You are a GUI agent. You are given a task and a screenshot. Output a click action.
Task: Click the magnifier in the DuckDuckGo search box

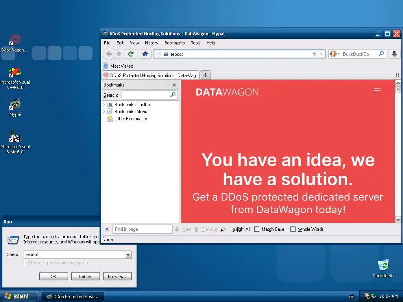(381, 53)
